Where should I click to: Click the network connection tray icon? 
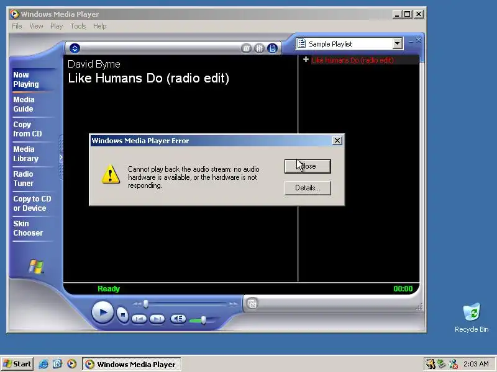(x=454, y=364)
